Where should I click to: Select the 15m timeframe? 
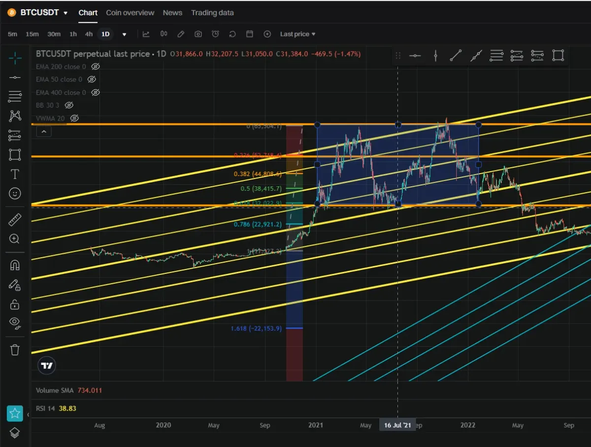click(x=32, y=34)
